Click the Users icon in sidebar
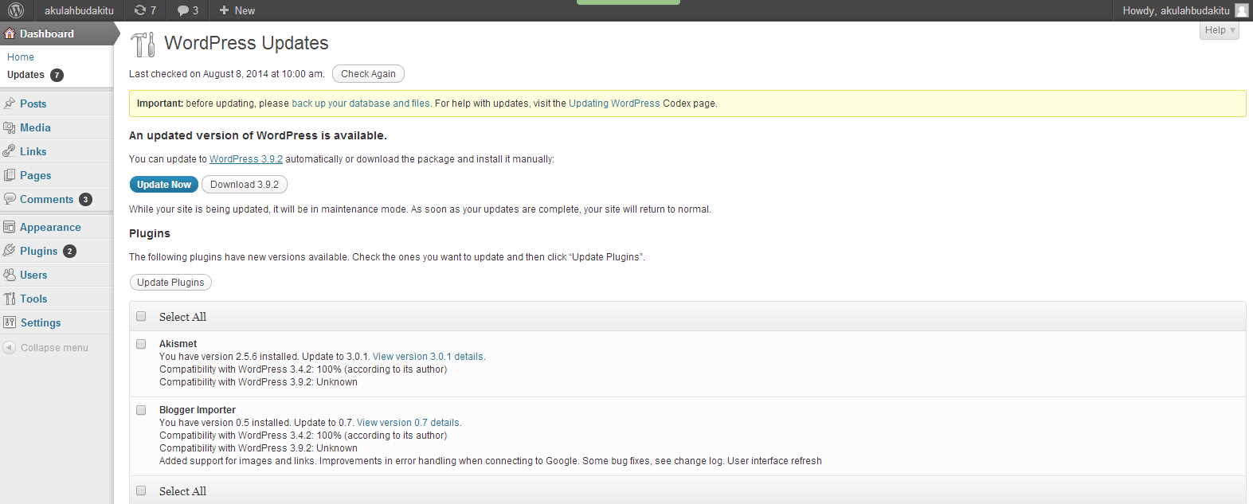 10,275
